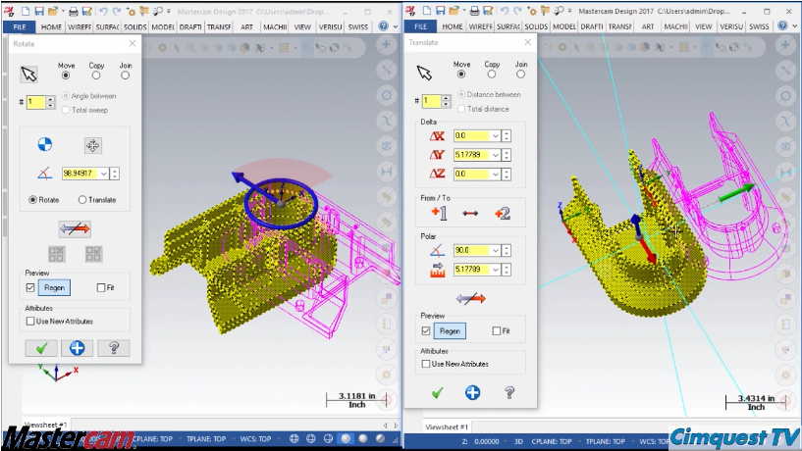Open the HOME tab in left window
Screen dimensions: 802x451
click(51, 27)
